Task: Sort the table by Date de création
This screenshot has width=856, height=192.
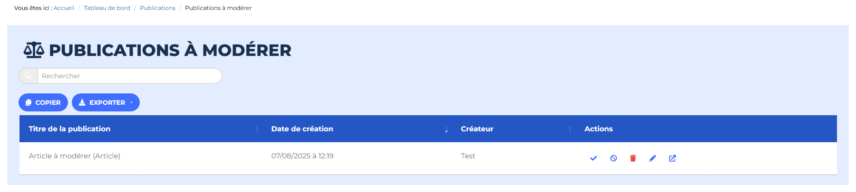Action: [x=302, y=129]
